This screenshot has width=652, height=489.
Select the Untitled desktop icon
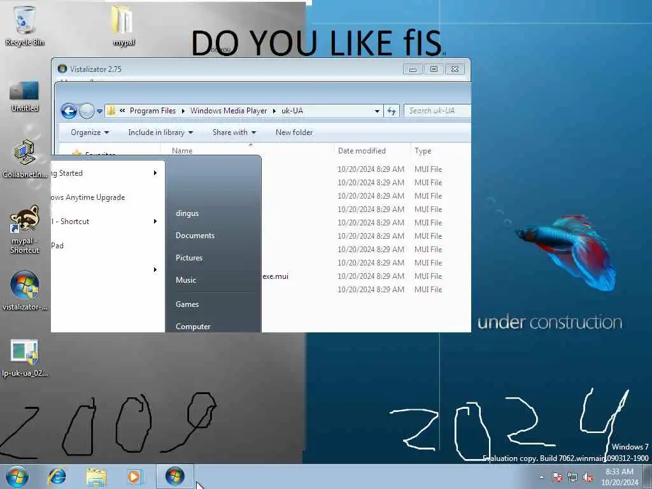tap(25, 96)
